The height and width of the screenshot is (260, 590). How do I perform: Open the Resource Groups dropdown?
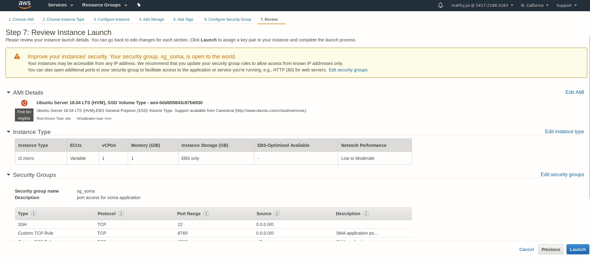tap(105, 5)
